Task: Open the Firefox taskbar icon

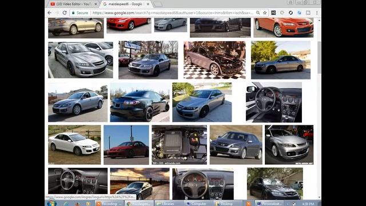Action: point(77,204)
